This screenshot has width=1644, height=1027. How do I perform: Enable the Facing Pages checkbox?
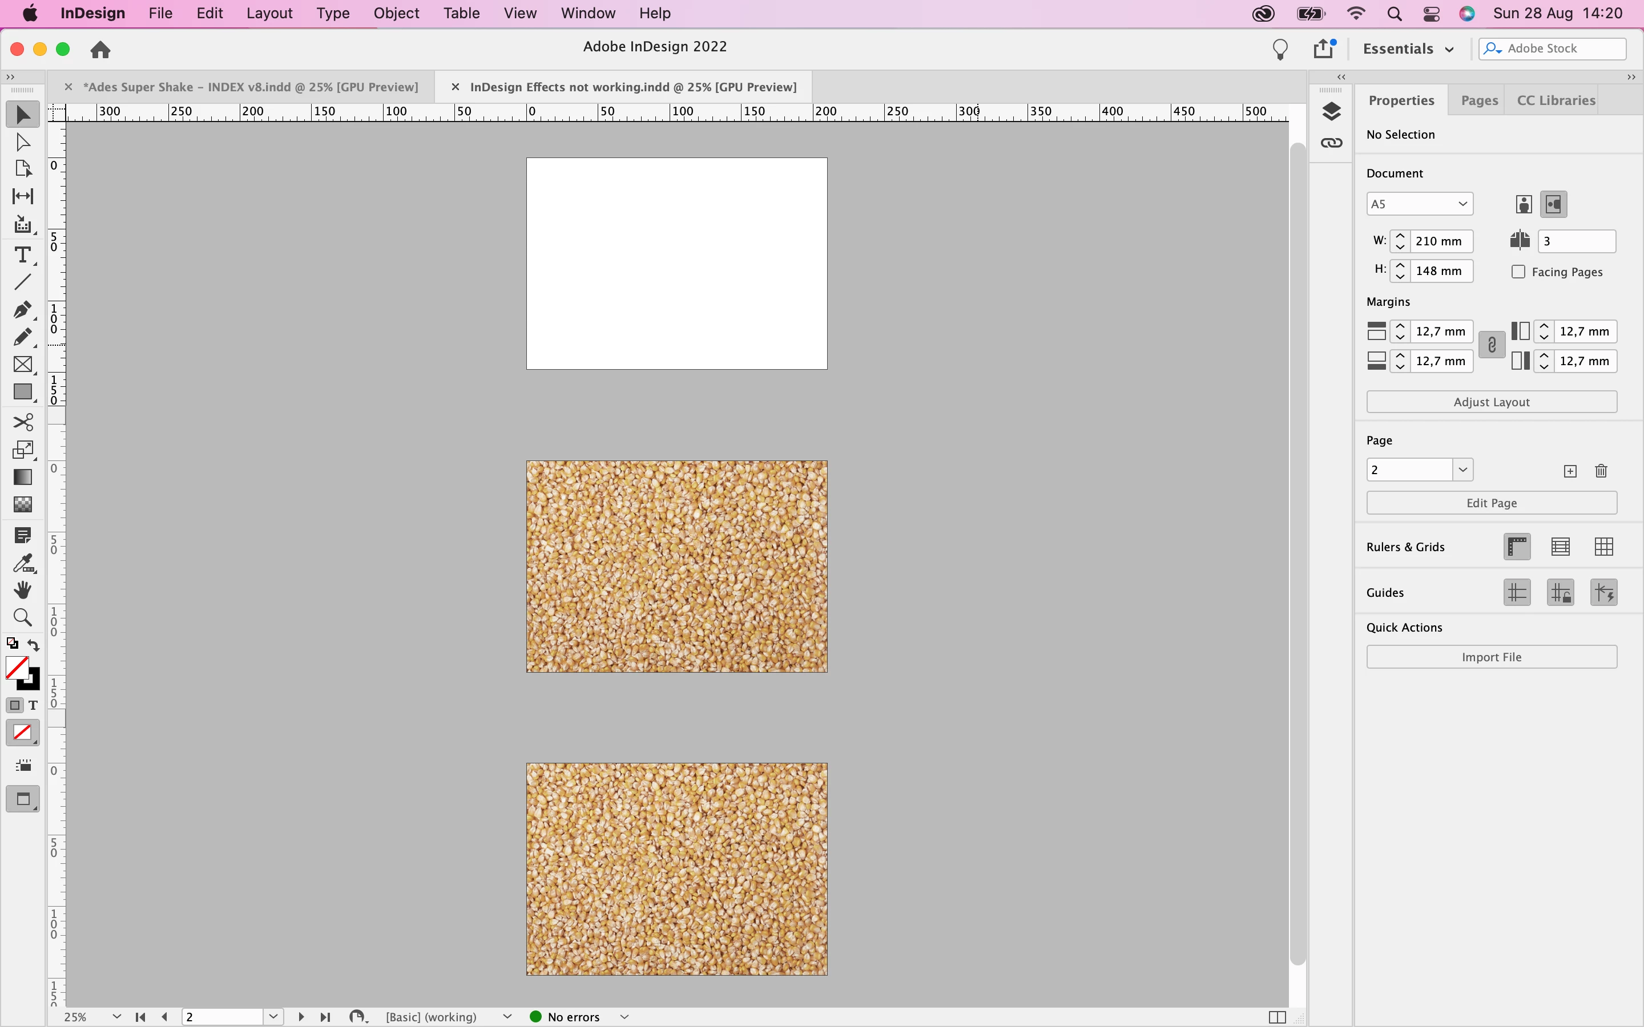coord(1518,272)
